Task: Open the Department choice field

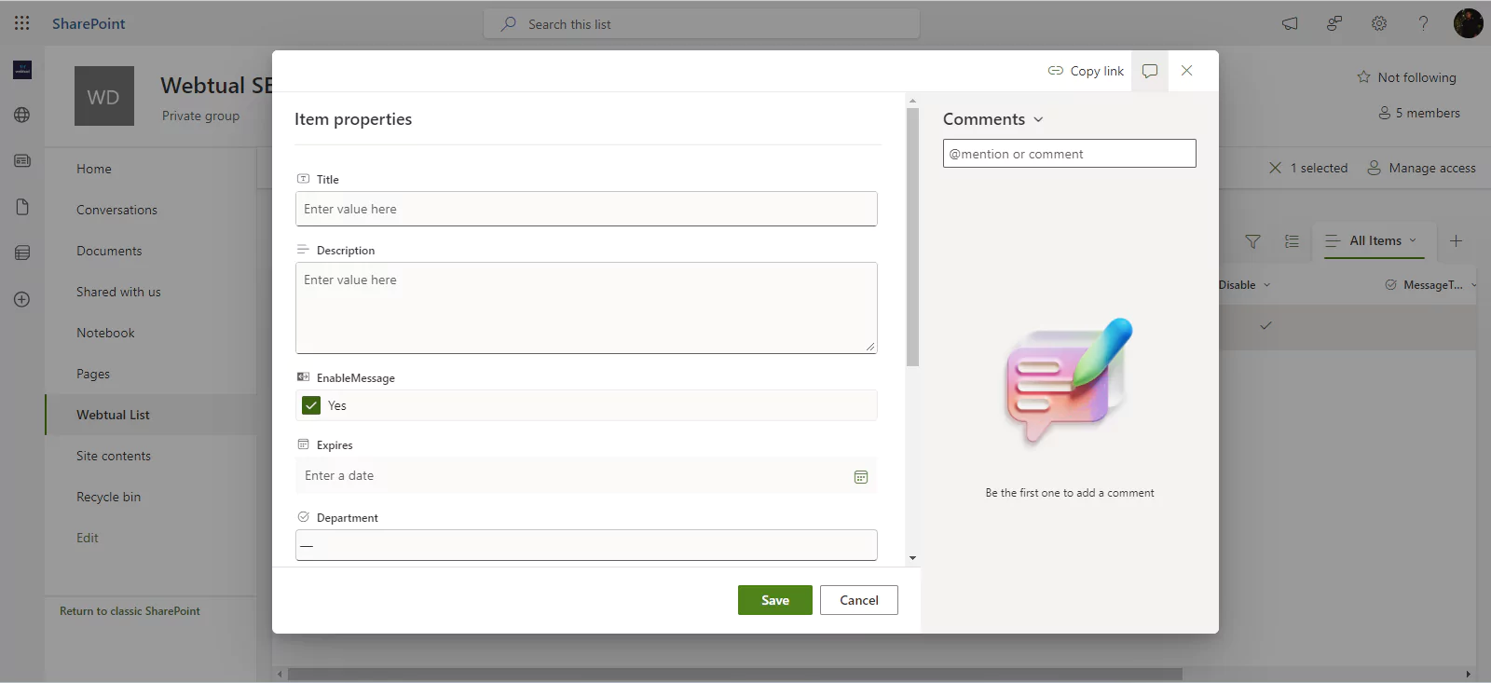Action: (586, 545)
